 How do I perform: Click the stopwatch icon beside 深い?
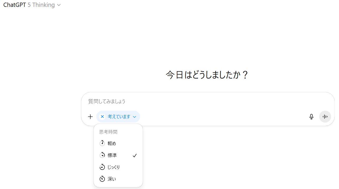pyautogui.click(x=102, y=179)
